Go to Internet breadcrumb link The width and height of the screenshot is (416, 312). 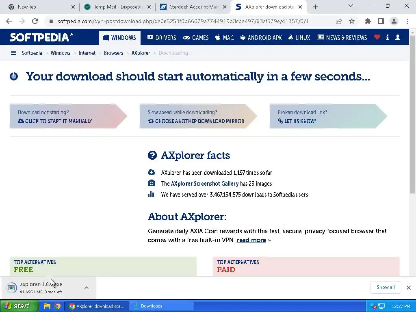tap(87, 53)
